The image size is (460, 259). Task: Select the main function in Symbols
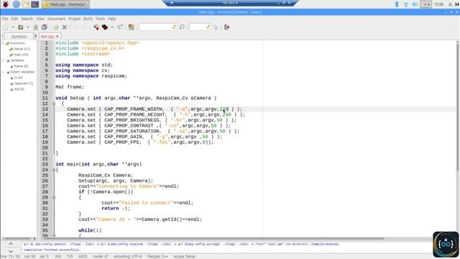21,55
